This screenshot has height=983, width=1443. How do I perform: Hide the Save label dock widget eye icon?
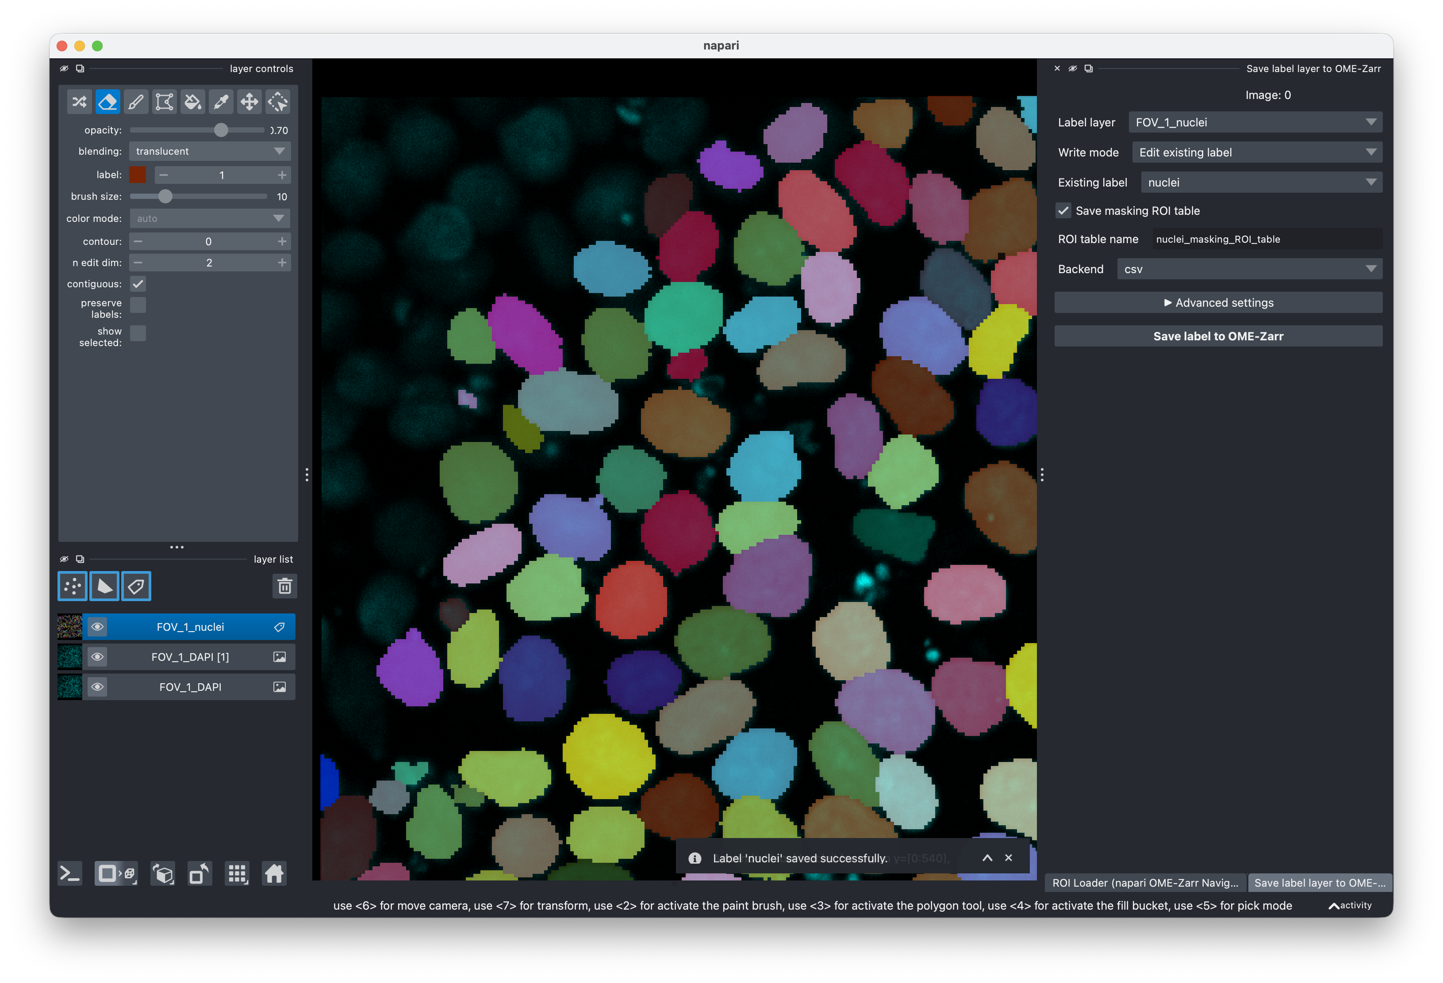click(1072, 68)
